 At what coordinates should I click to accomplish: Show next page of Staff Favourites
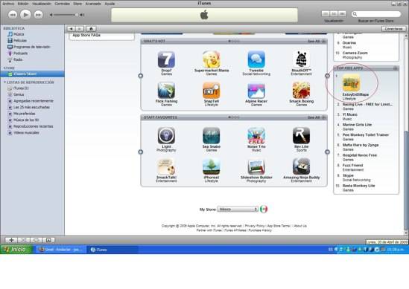327,152
